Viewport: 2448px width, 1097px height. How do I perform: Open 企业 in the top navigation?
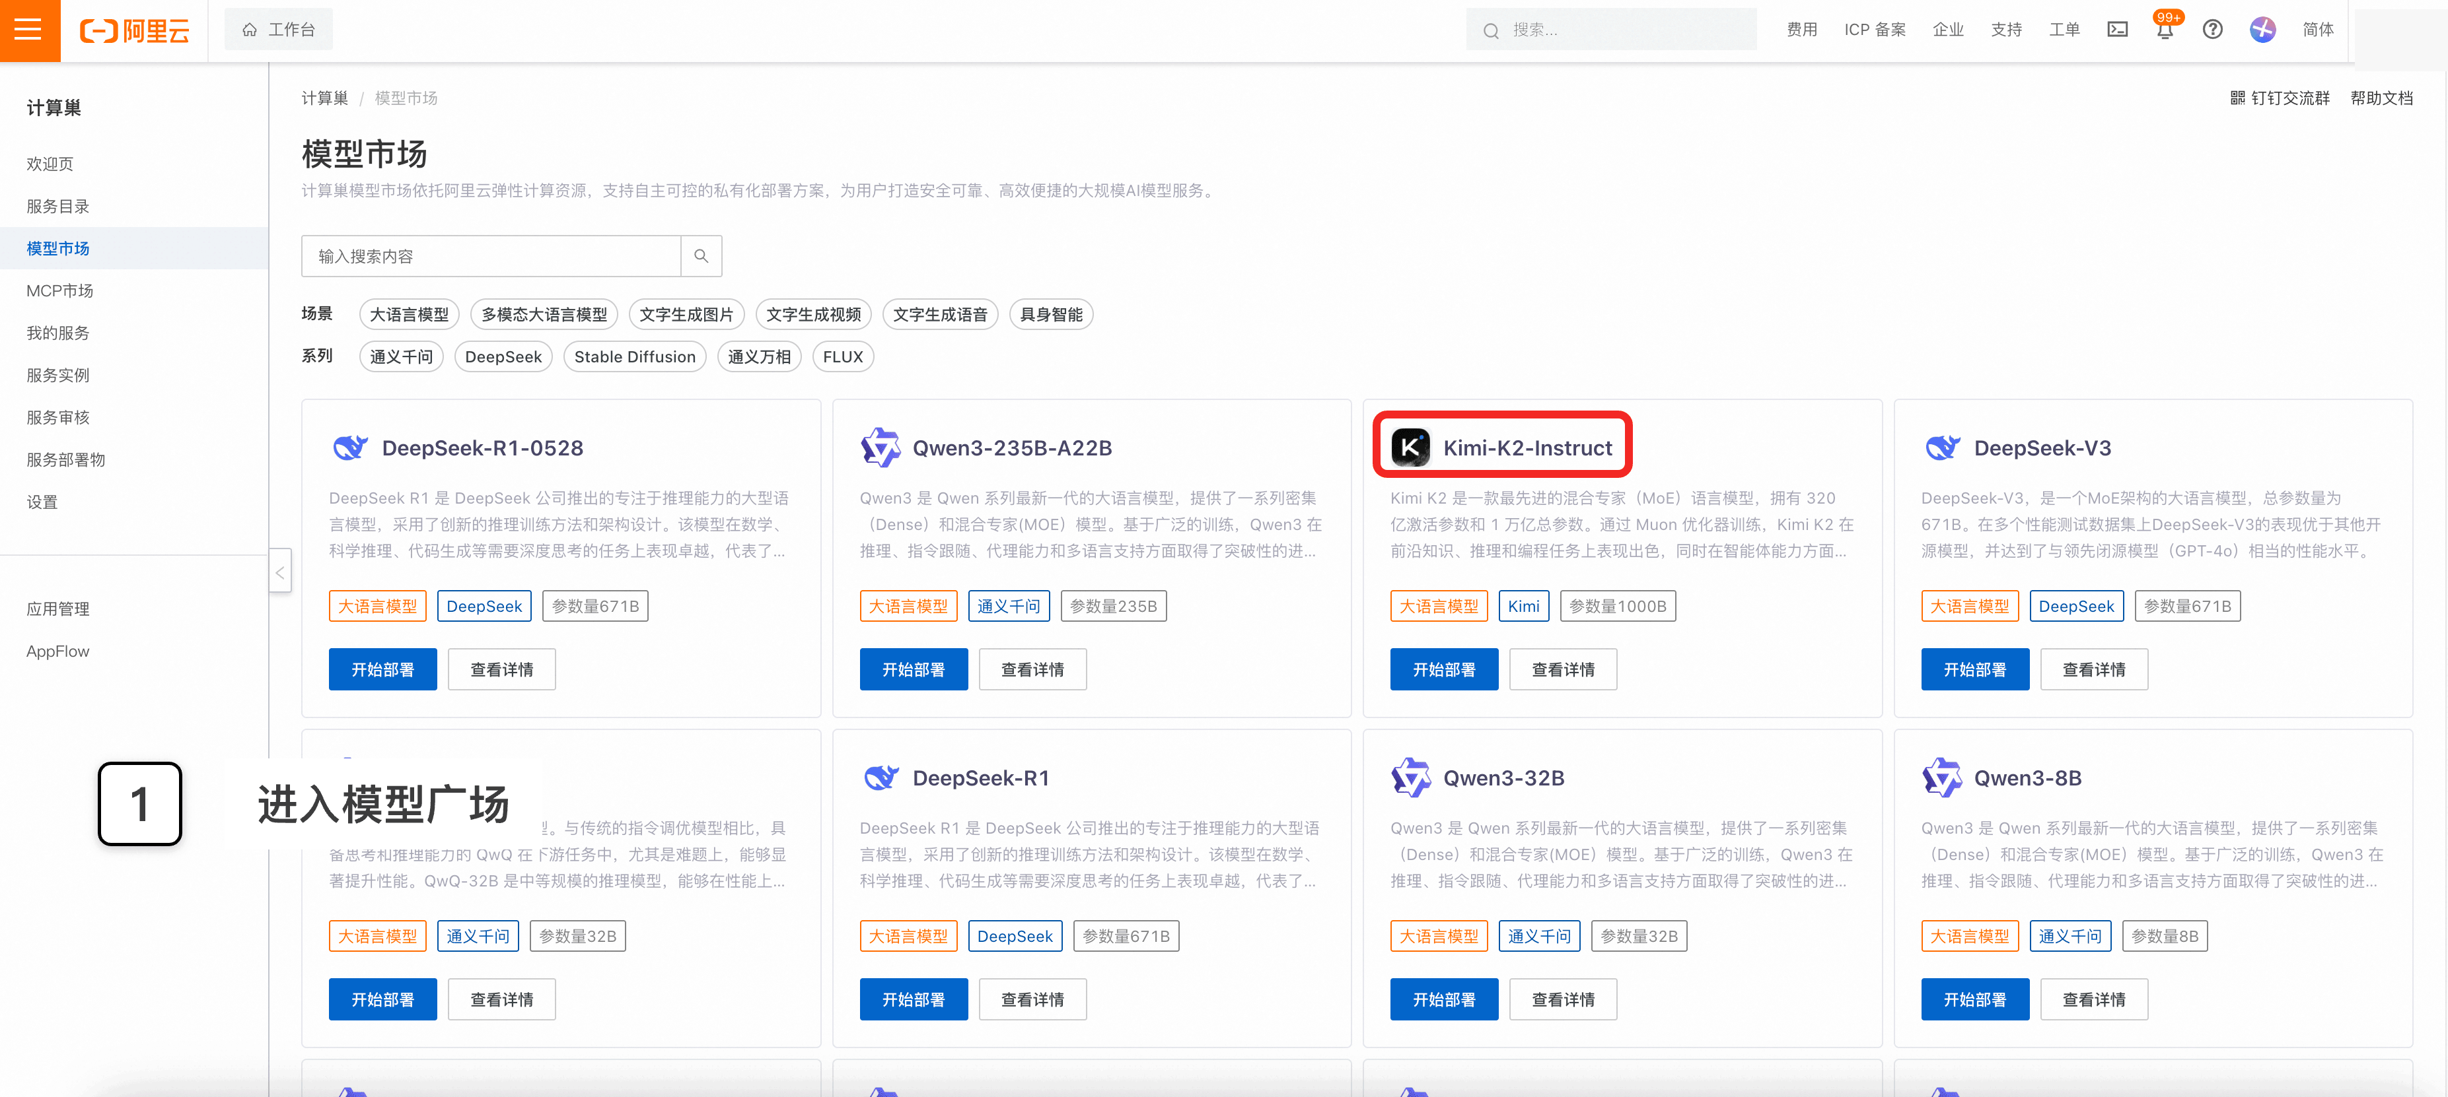[1947, 30]
